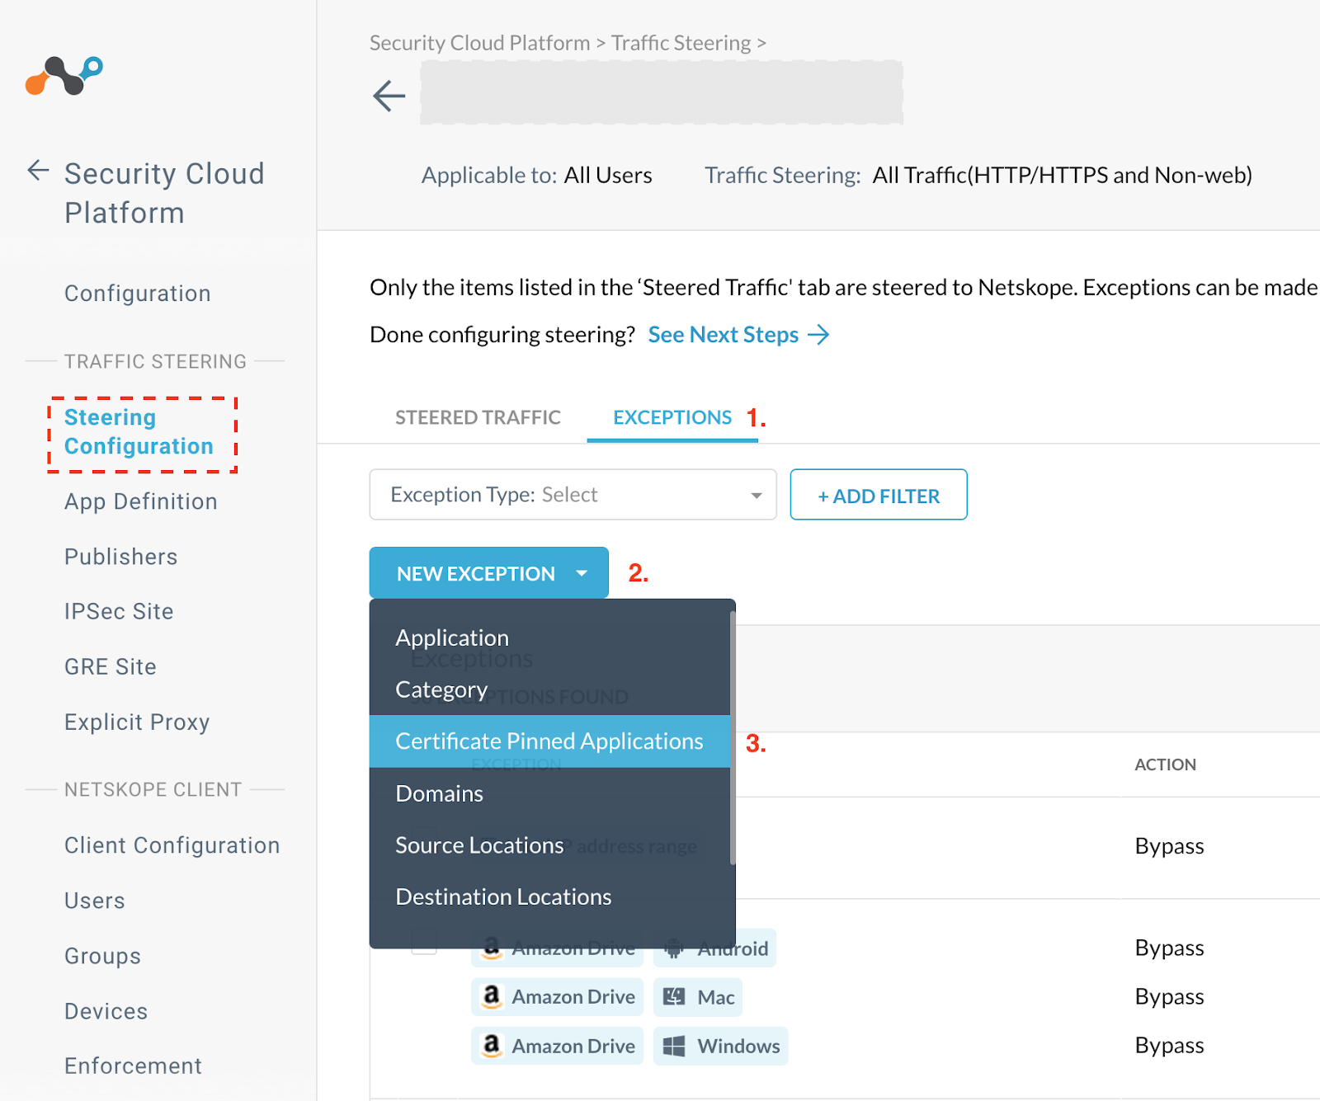Open the Publishers page
1320x1101 pixels.
[x=121, y=557]
